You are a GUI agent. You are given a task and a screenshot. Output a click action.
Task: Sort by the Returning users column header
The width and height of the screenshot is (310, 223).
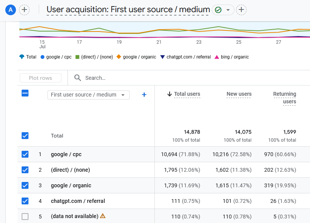point(285,98)
